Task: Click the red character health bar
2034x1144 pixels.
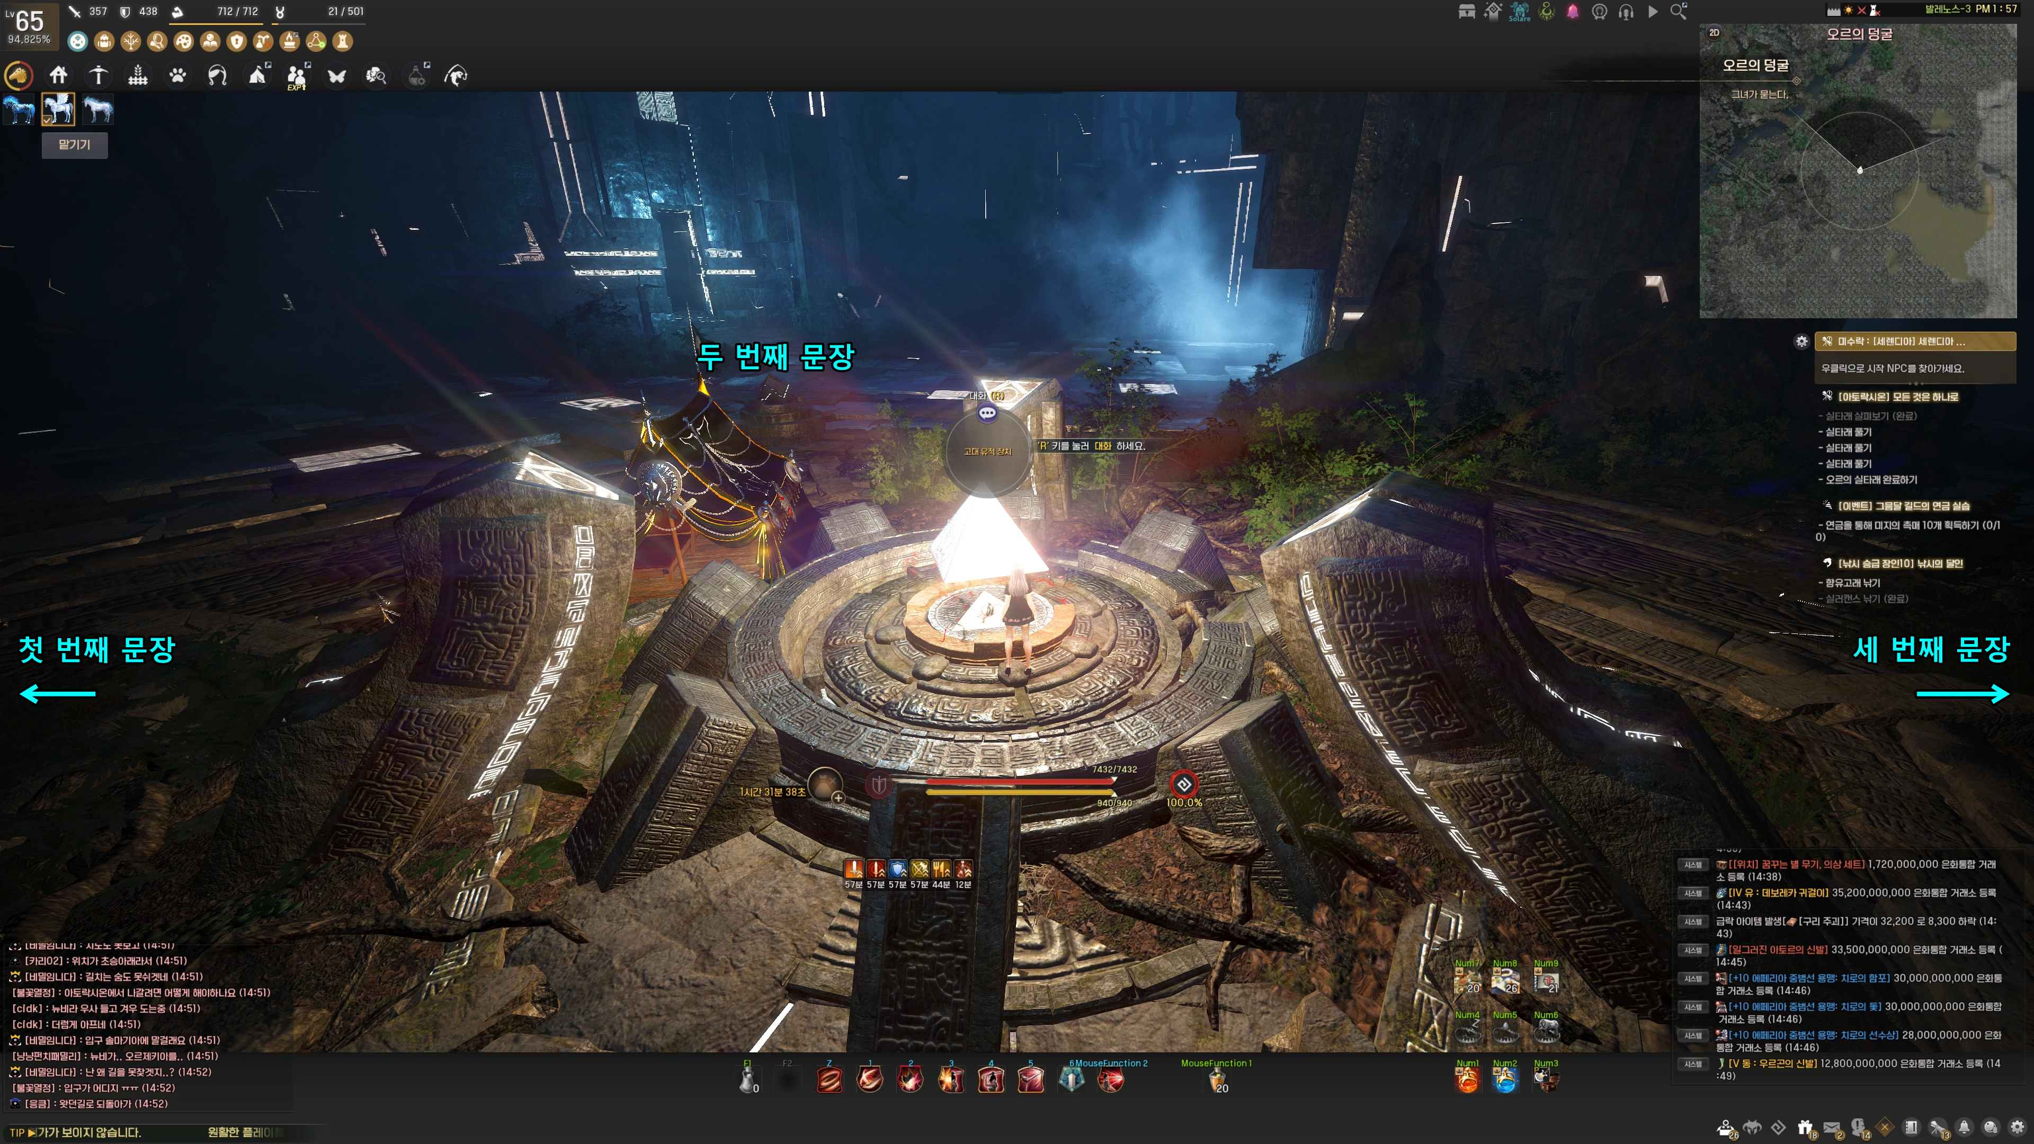Action: tap(1019, 781)
